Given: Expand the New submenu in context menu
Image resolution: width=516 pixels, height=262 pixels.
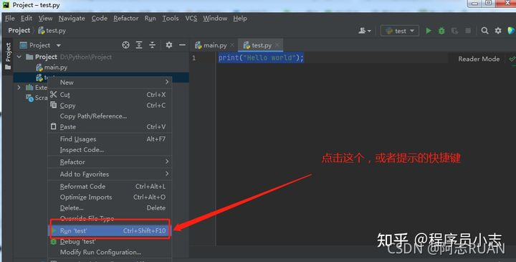Looking at the screenshot, I should pos(110,83).
